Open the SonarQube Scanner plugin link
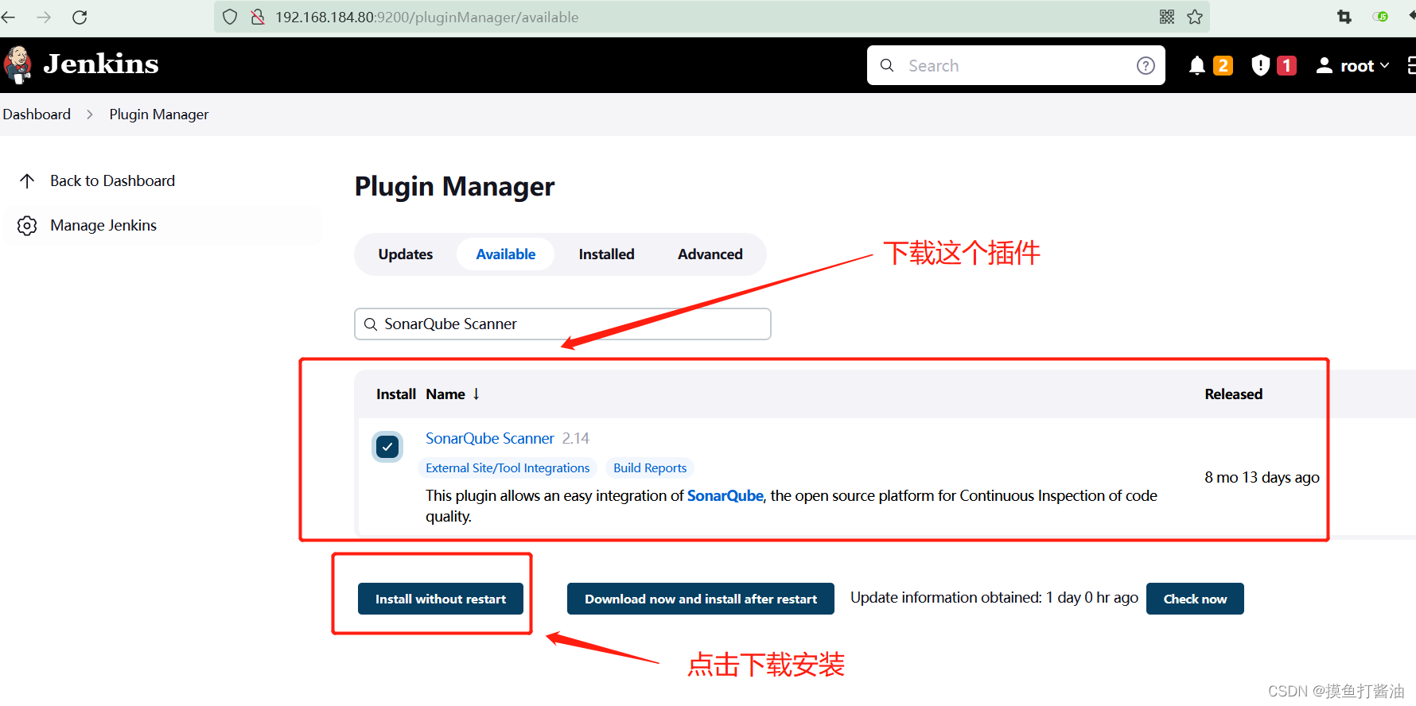 (490, 438)
